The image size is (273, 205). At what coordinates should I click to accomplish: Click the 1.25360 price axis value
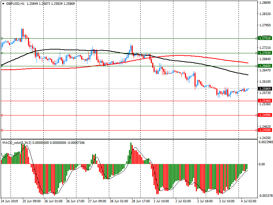tap(265, 104)
